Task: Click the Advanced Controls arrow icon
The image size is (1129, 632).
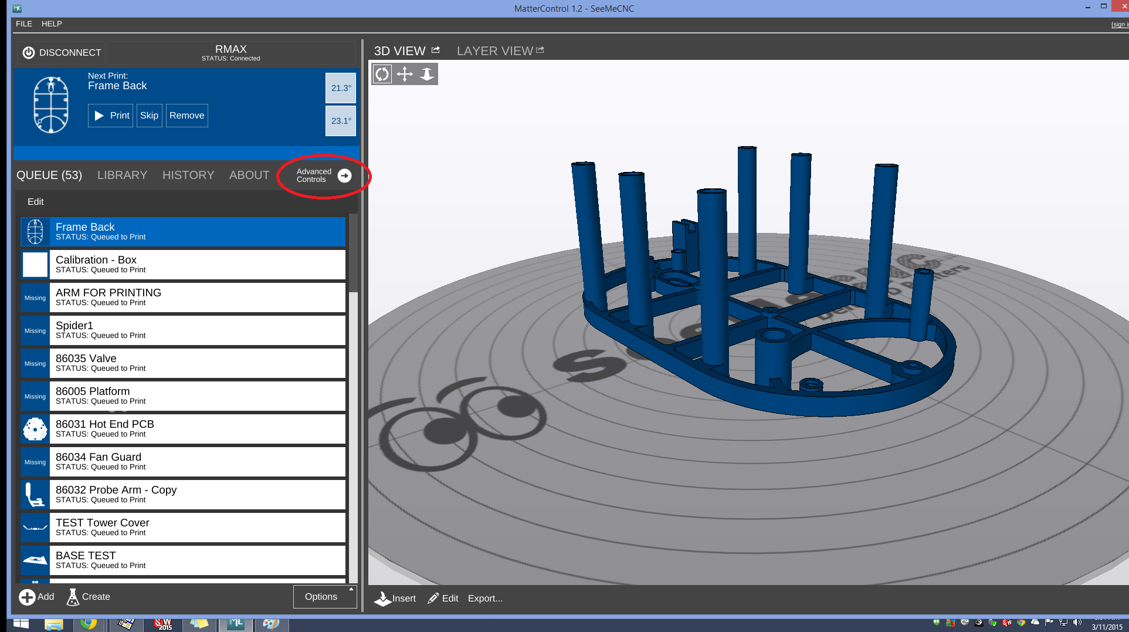Action: coord(345,175)
